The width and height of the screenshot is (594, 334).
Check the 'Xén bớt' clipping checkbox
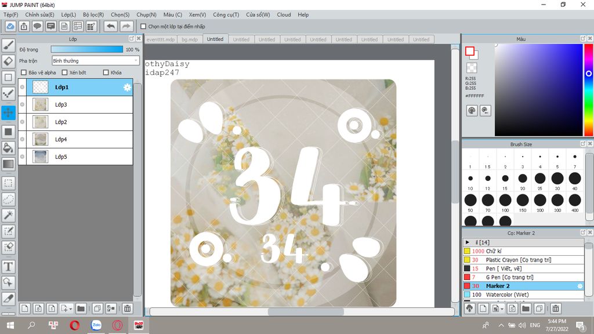[64, 72]
